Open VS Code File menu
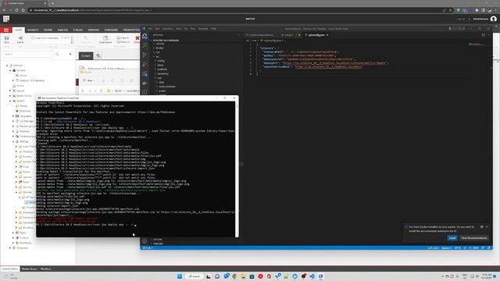The height and width of the screenshot is (281, 500). tap(150, 29)
